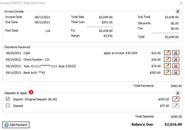Close the Invoice Payment Form window
Screen dimensions: 185x130
point(181,3)
